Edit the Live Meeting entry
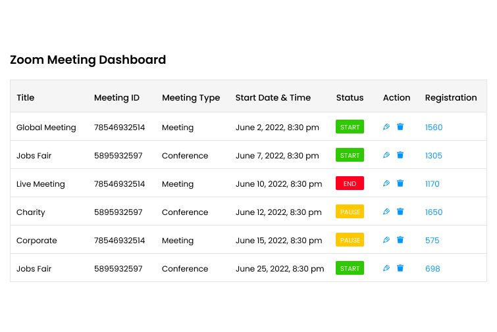The height and width of the screenshot is (332, 497). click(386, 183)
